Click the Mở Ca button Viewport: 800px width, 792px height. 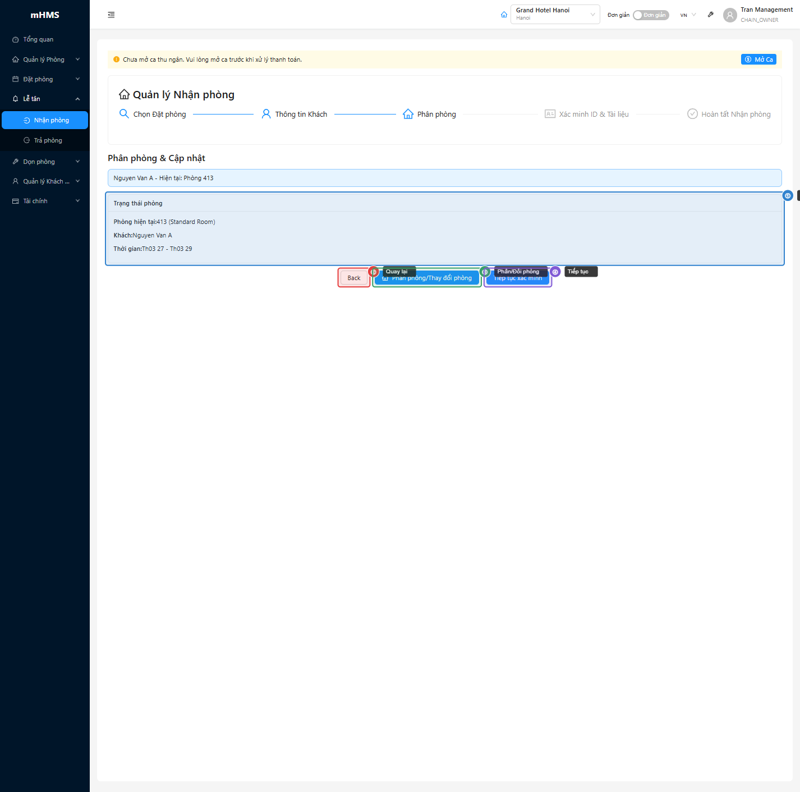click(x=758, y=59)
